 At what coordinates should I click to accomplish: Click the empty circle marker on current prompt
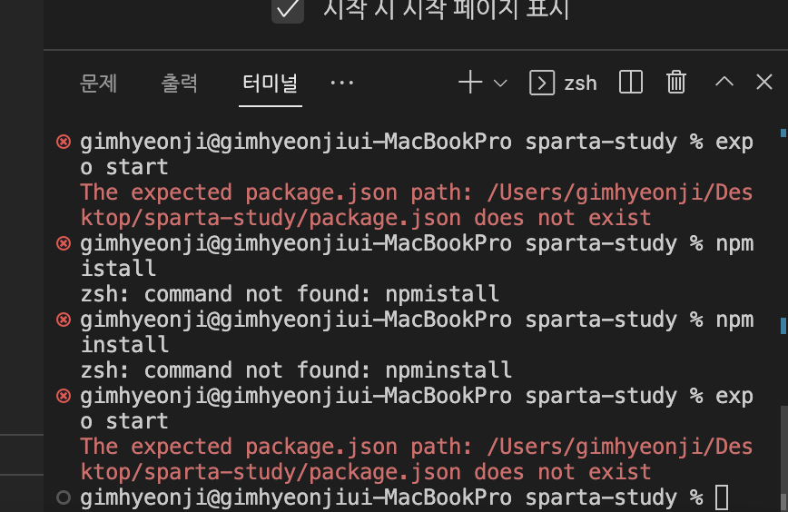(x=64, y=497)
